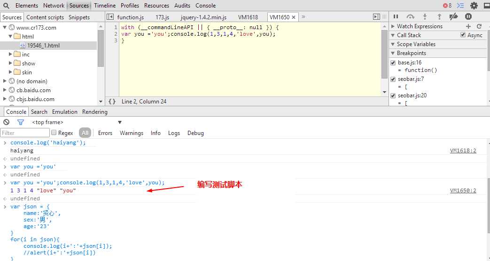Image resolution: width=490 pixels, height=261 pixels.
Task: Uncheck the base.js:16 breakpoint
Action: (x=393, y=63)
